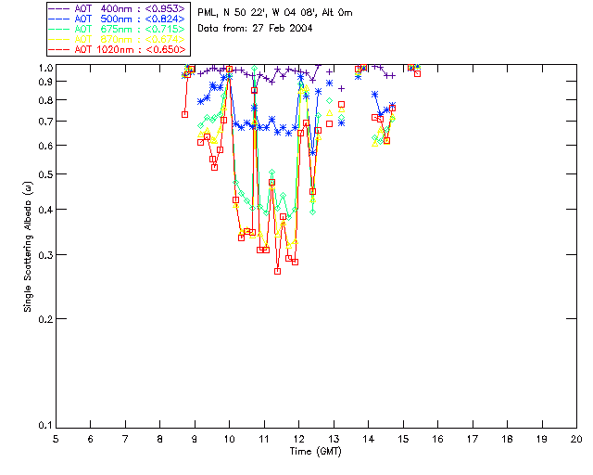Click the first red square point near 0.73
The image size is (593, 475).
[x=185, y=114]
